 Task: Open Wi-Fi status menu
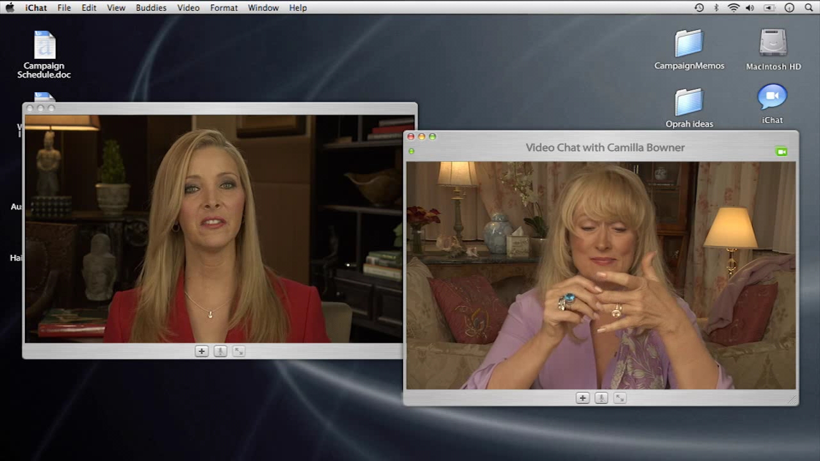coord(734,8)
